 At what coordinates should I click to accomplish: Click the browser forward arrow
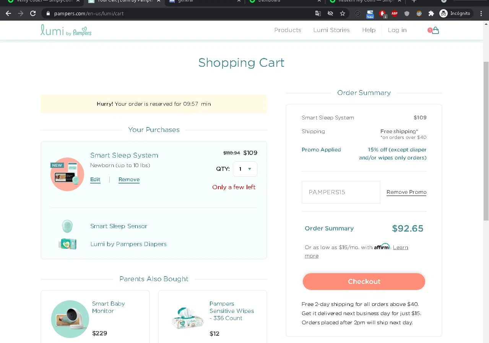coord(21,13)
